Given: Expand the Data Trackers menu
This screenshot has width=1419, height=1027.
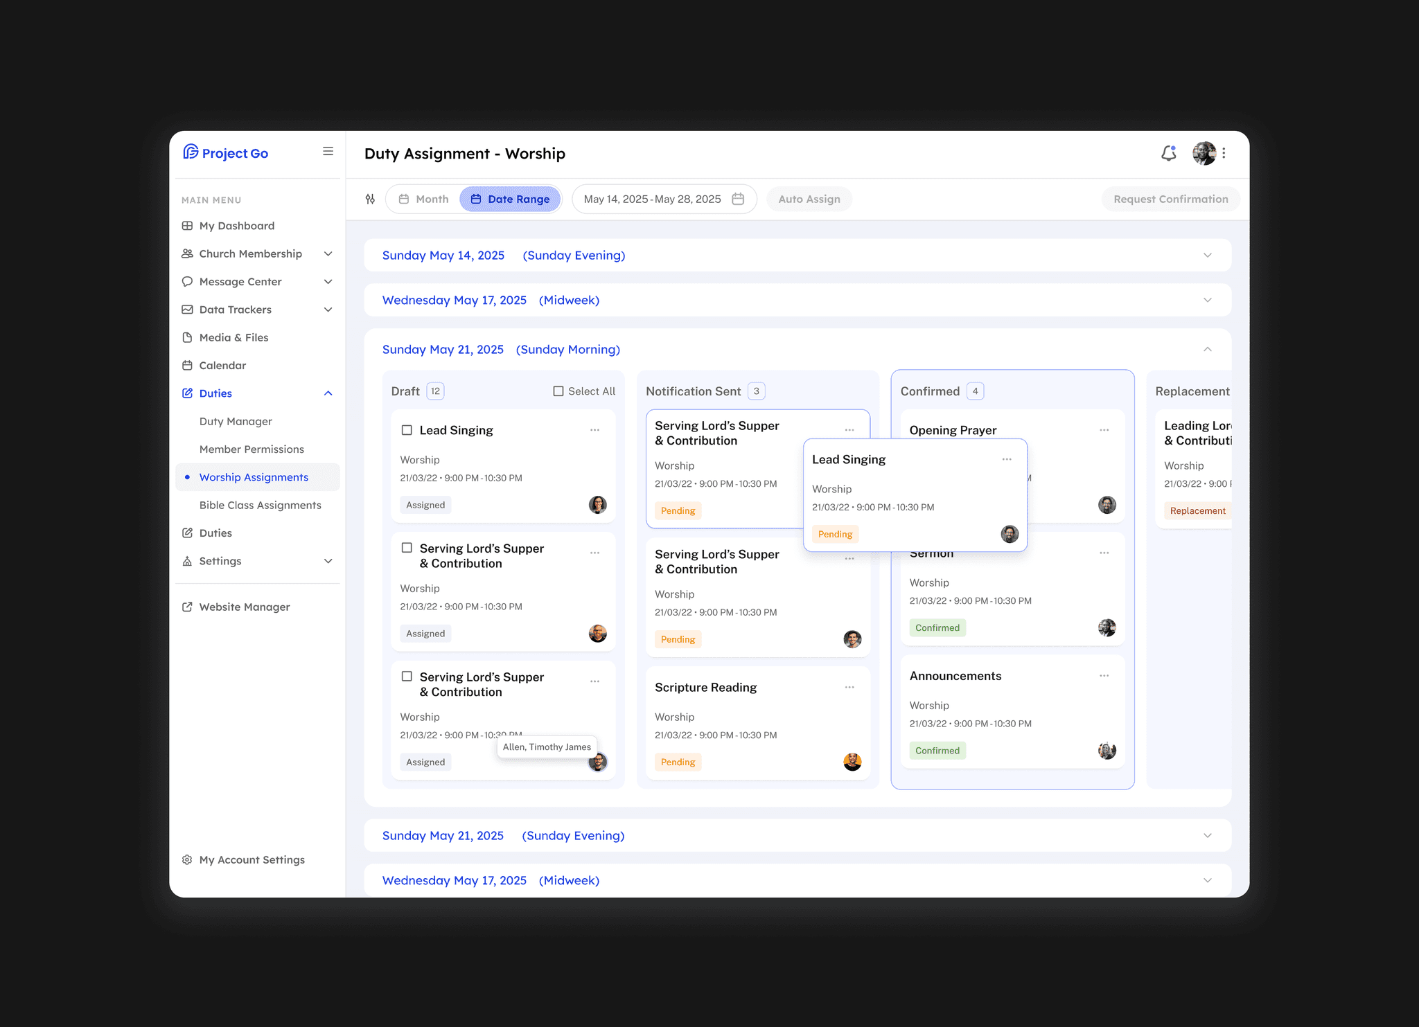Looking at the screenshot, I should coord(257,310).
